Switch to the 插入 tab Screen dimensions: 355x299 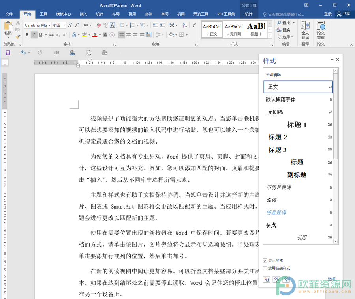(83, 14)
